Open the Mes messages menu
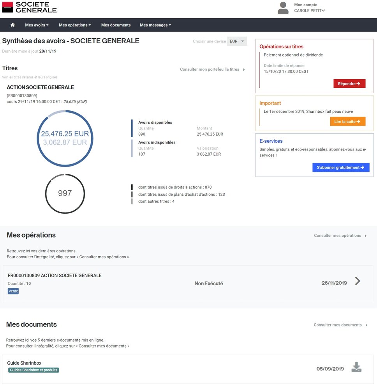 155,25
